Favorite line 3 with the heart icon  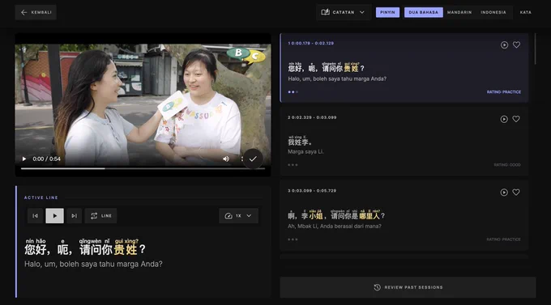click(x=516, y=192)
